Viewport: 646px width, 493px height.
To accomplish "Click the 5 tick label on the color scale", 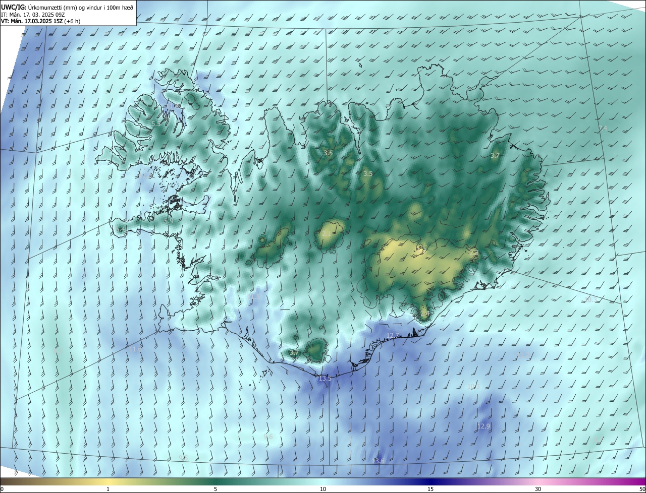I will [216, 489].
